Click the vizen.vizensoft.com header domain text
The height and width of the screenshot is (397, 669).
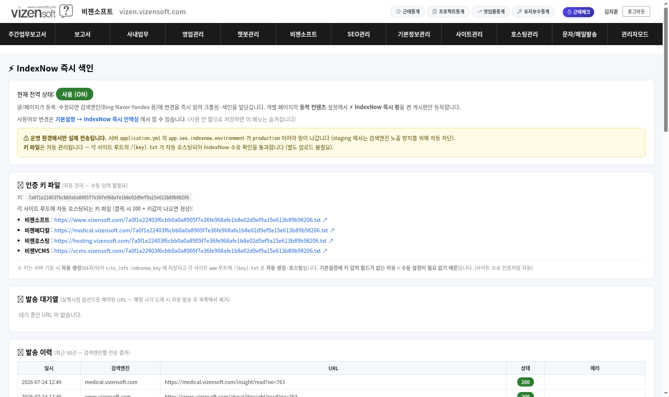(x=153, y=12)
